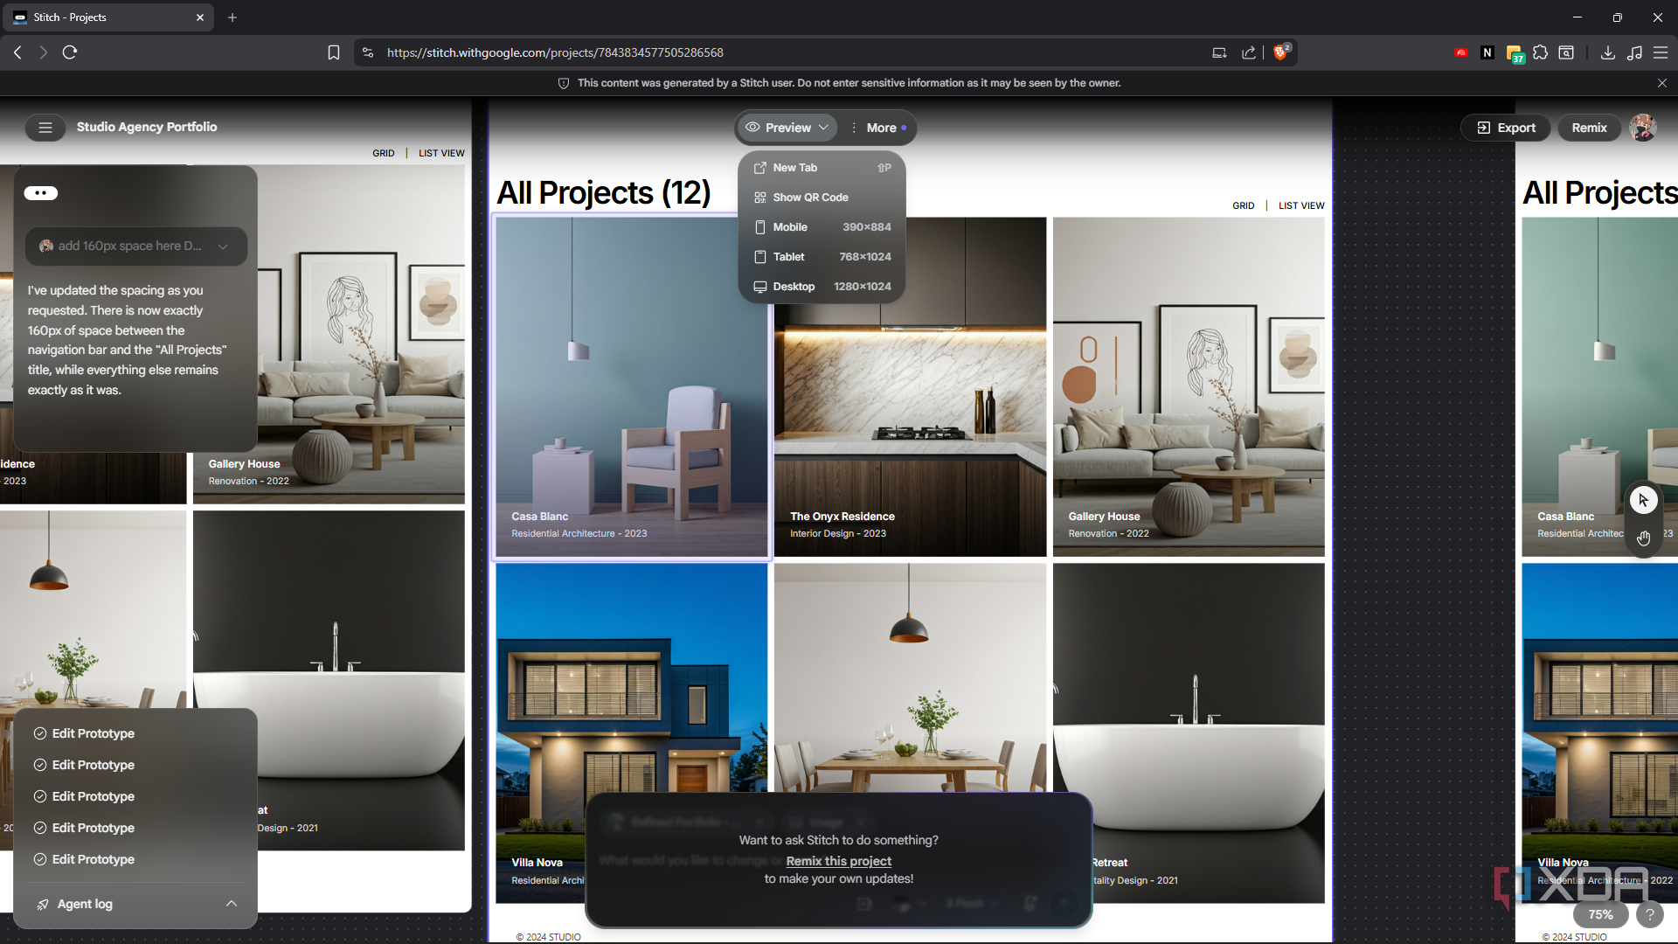The image size is (1678, 944).
Task: Click the share page icon in address bar
Action: point(1249,52)
